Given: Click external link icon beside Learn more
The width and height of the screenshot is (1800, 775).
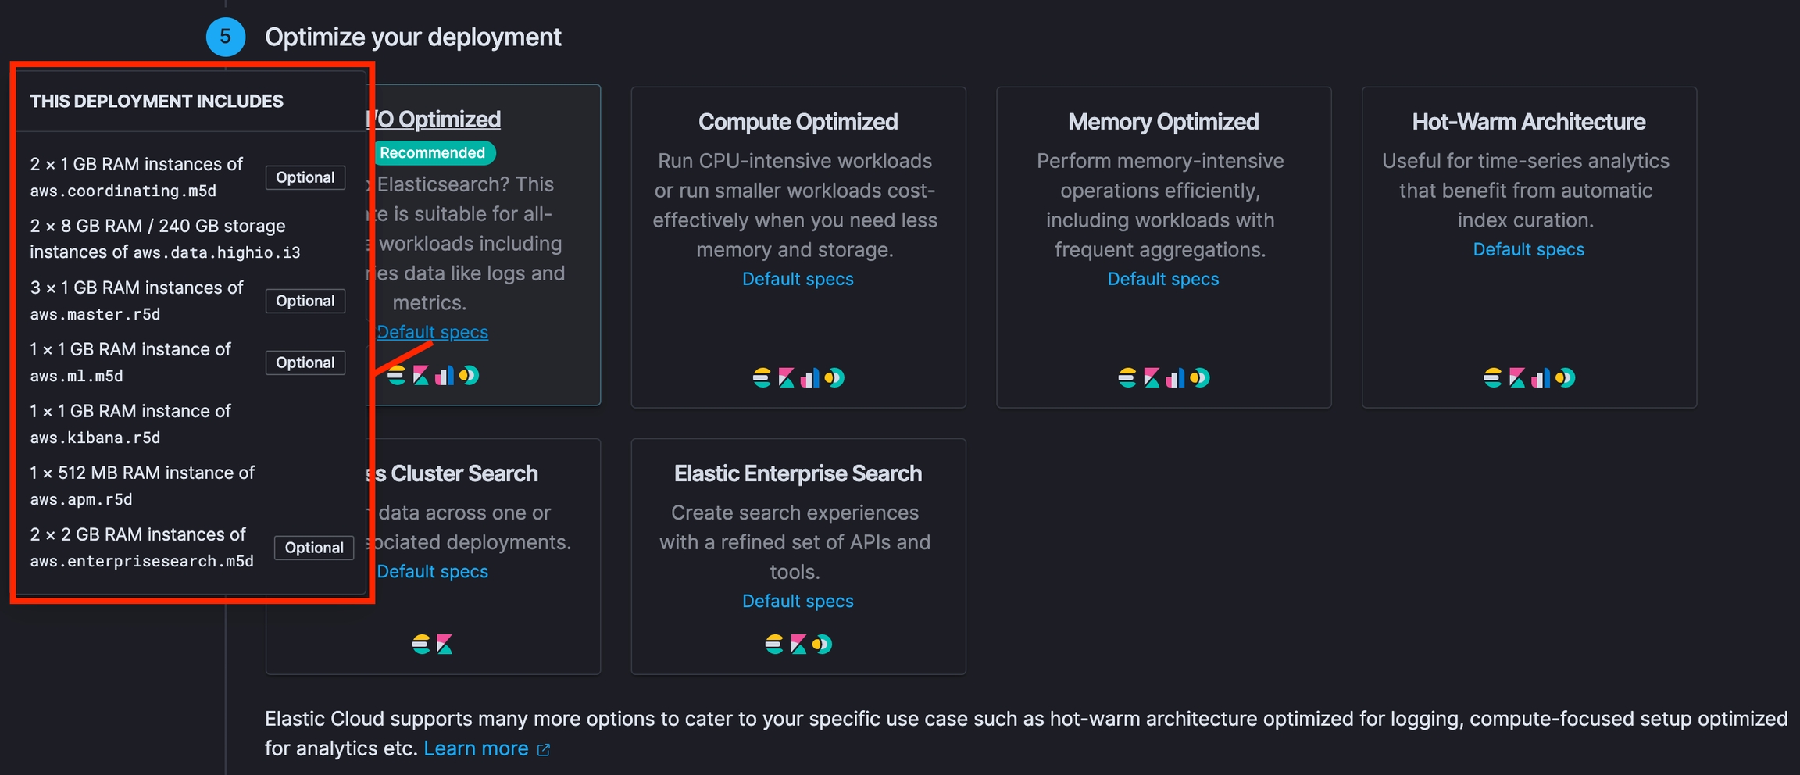Looking at the screenshot, I should pyautogui.click(x=544, y=750).
